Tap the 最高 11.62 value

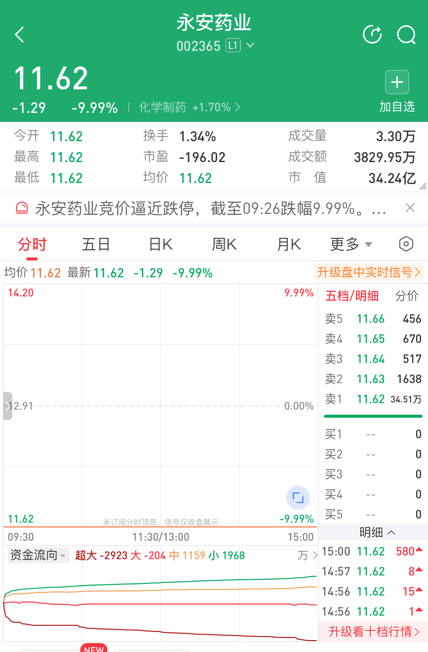66,157
